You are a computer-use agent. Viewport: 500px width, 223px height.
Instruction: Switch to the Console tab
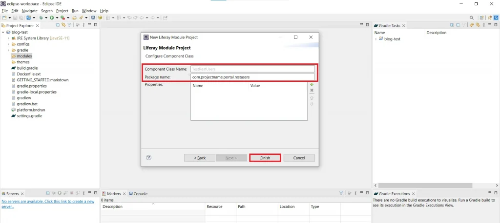point(138,193)
